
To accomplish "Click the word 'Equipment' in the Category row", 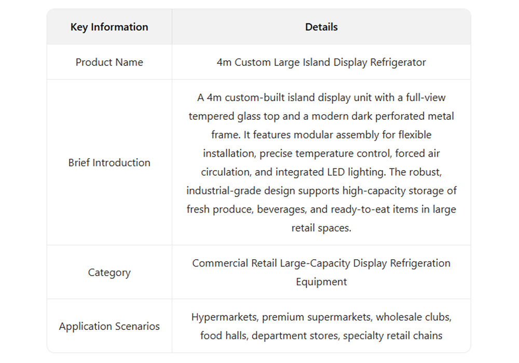I will click(x=321, y=282).
